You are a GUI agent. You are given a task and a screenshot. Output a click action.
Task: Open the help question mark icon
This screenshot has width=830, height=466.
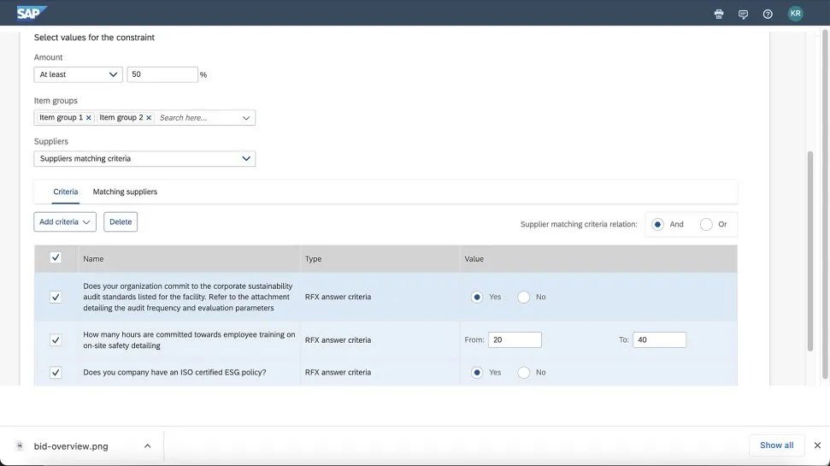coord(768,14)
